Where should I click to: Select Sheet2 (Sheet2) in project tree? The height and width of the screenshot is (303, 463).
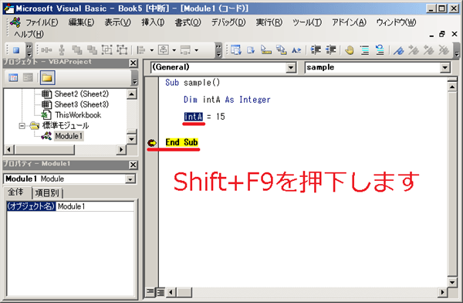[82, 94]
